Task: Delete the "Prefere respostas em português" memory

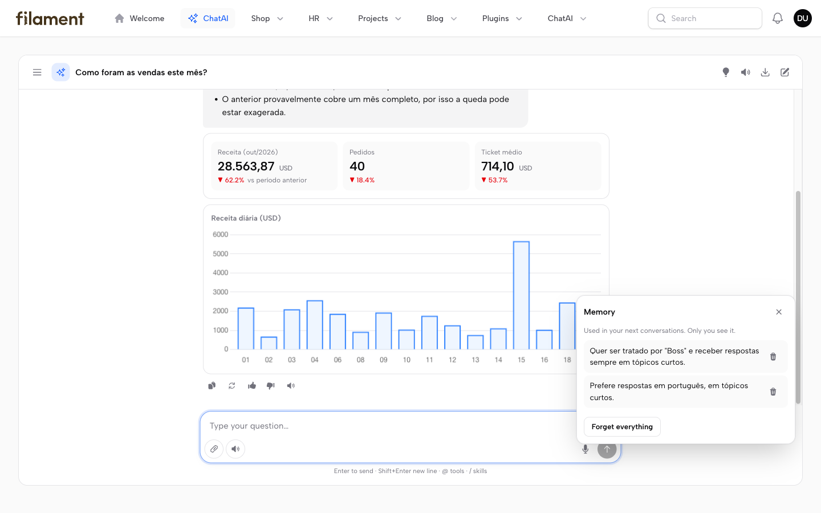Action: (x=773, y=392)
